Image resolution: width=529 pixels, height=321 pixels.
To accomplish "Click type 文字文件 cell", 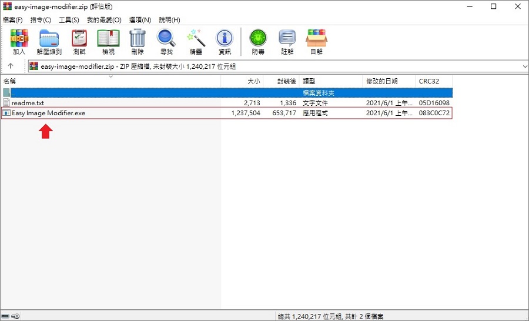I will (x=315, y=103).
